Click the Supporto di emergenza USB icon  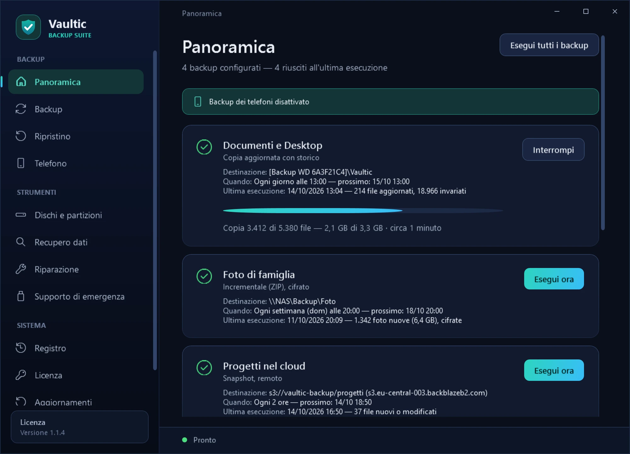(x=21, y=296)
